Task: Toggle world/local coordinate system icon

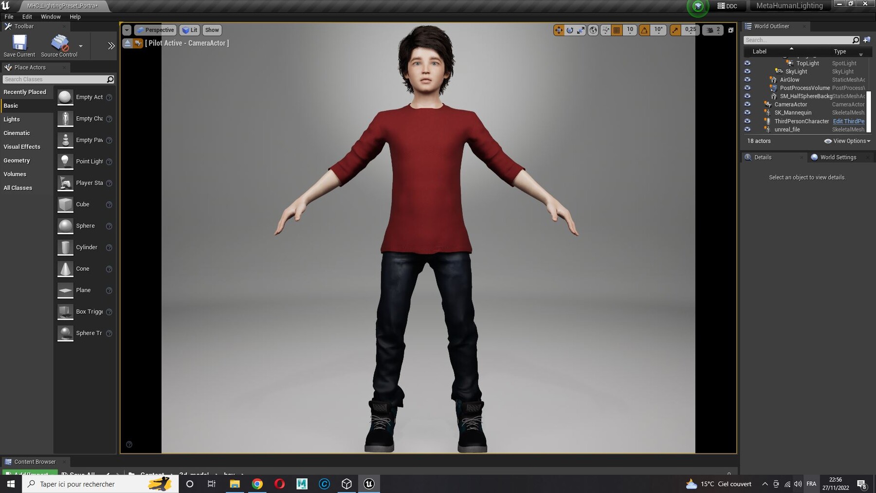Action: click(593, 30)
